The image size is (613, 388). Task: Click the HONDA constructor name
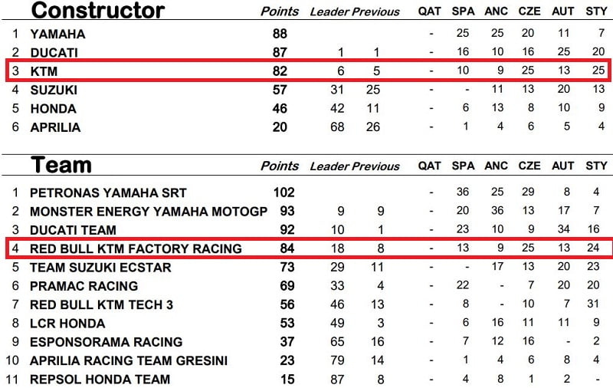pos(53,109)
